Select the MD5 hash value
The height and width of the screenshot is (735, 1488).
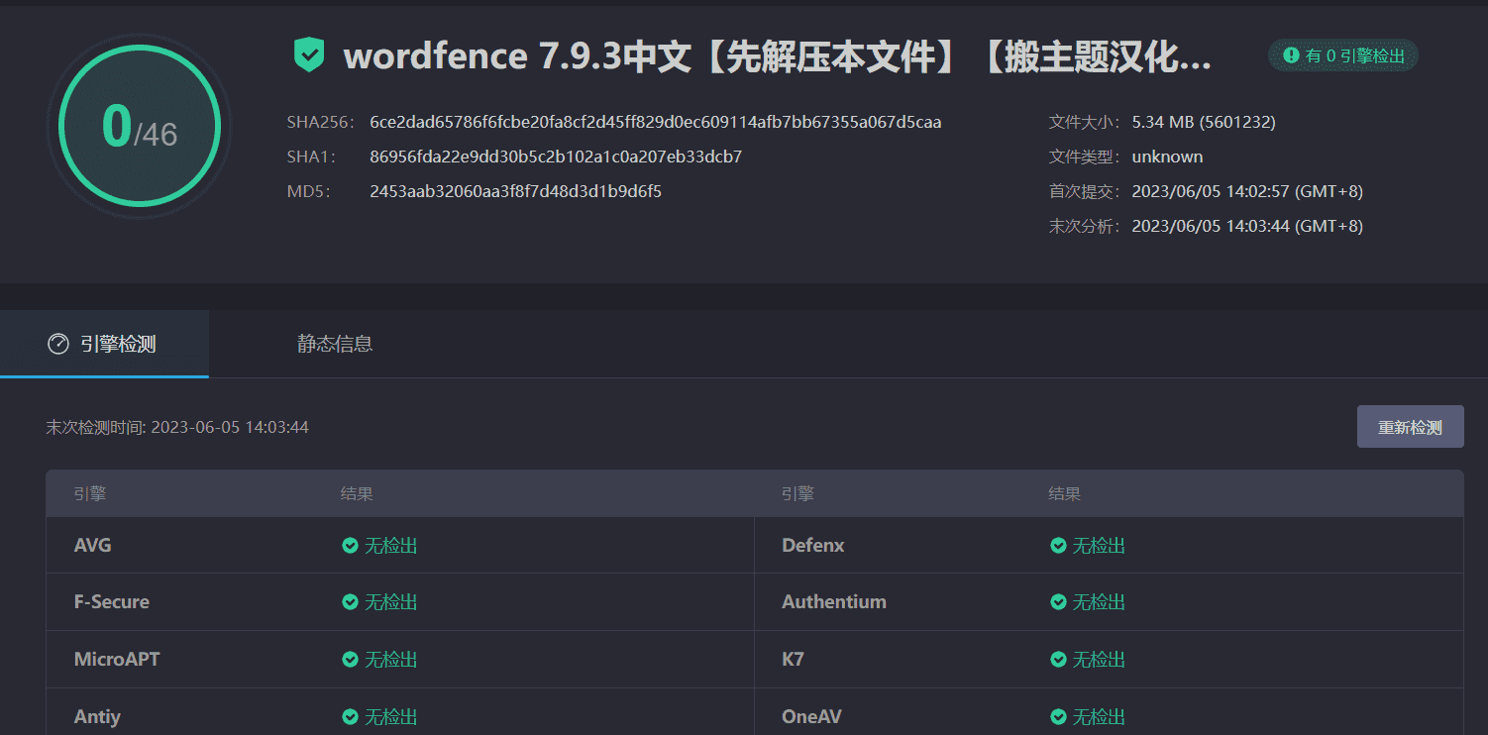[515, 191]
